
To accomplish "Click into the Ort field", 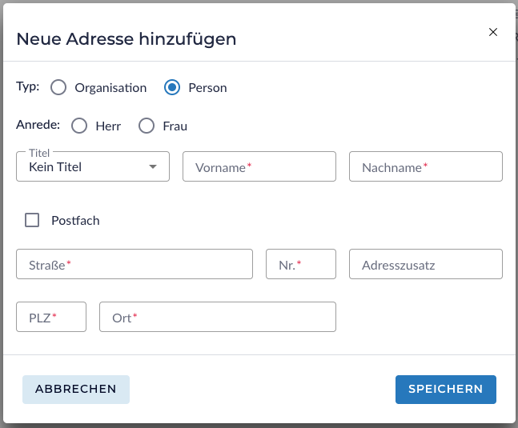I will click(x=217, y=318).
